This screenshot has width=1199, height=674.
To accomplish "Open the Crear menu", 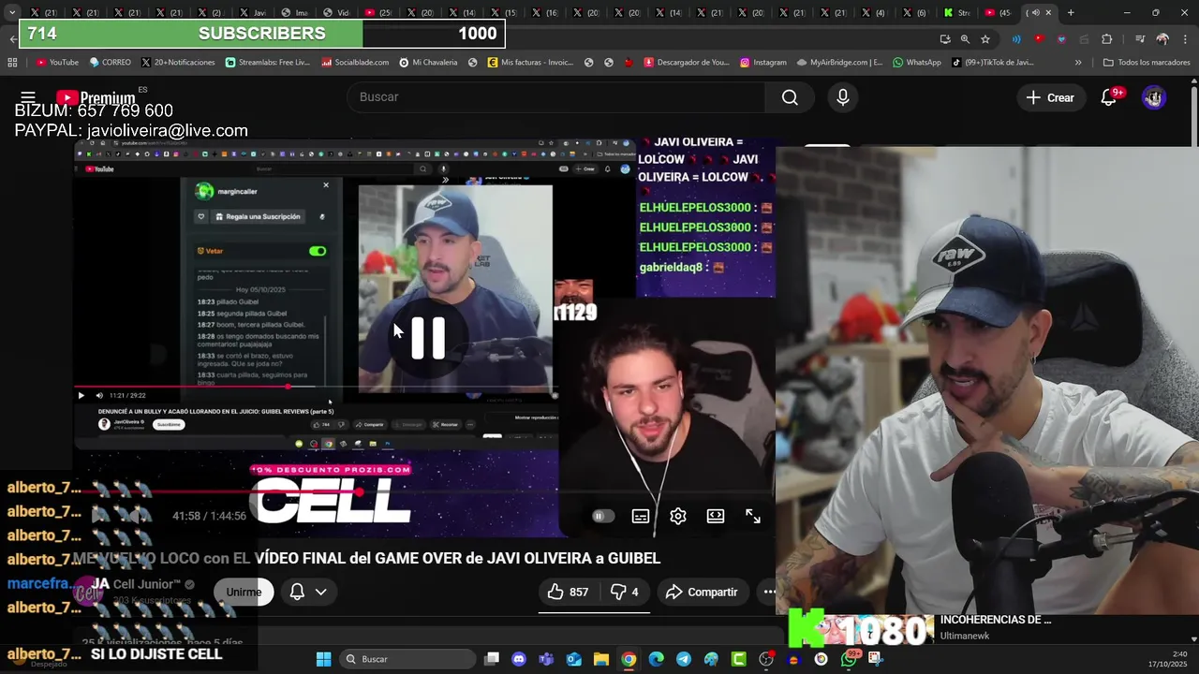I will click(x=1050, y=97).
